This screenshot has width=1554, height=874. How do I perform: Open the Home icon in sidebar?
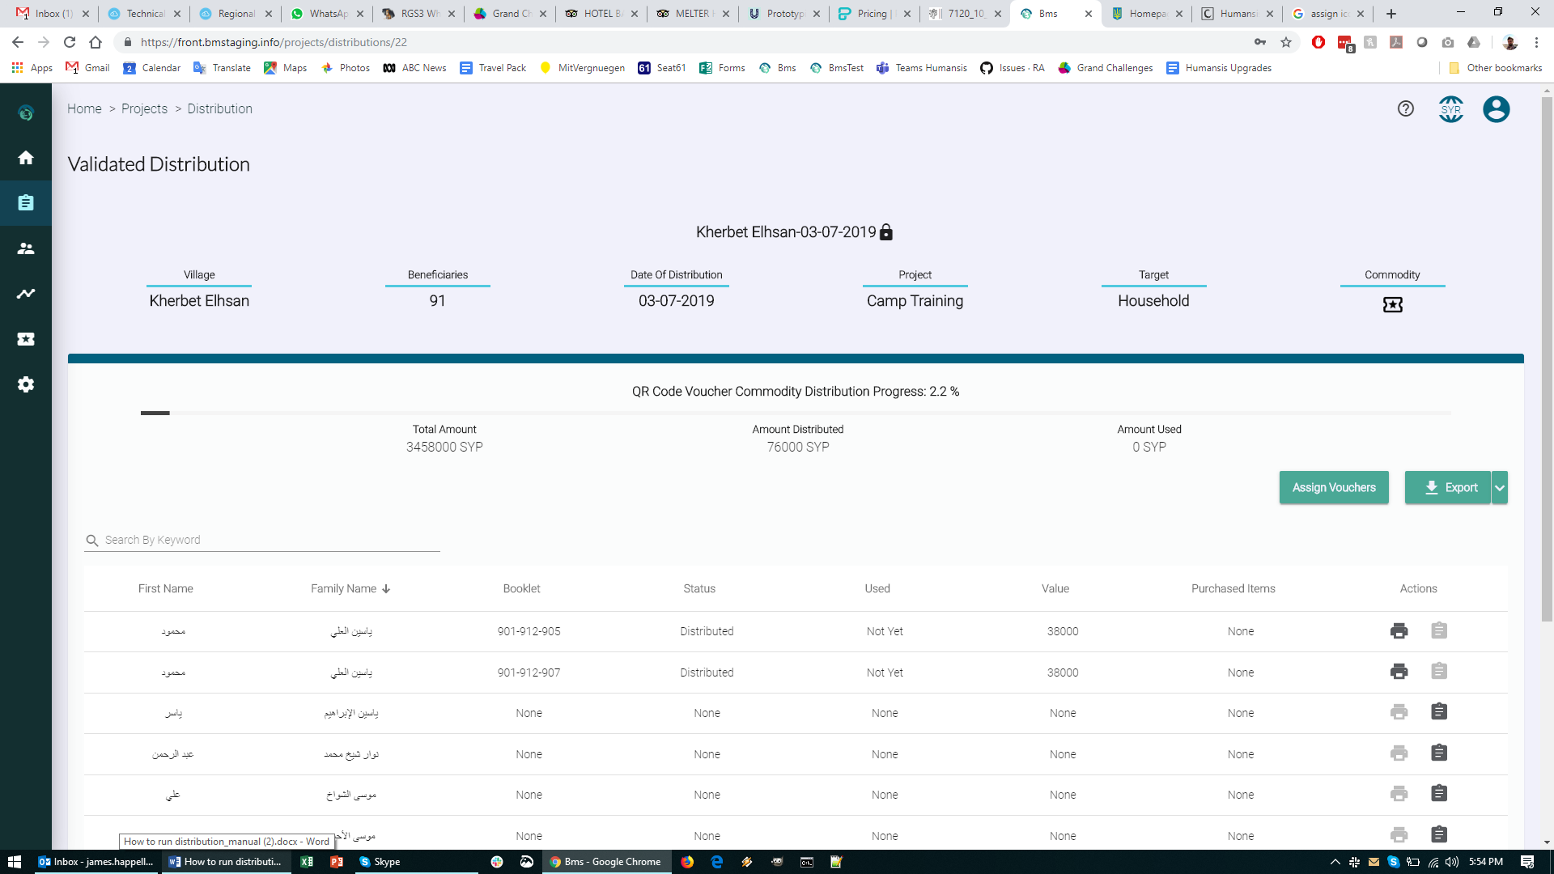click(26, 158)
